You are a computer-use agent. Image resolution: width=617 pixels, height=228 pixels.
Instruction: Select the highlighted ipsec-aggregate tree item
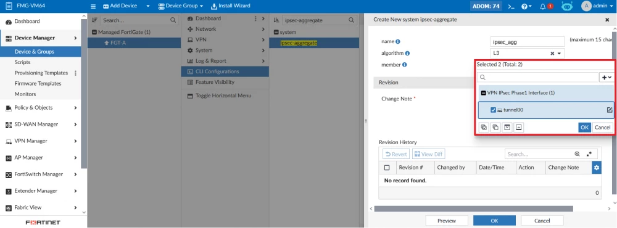click(299, 43)
